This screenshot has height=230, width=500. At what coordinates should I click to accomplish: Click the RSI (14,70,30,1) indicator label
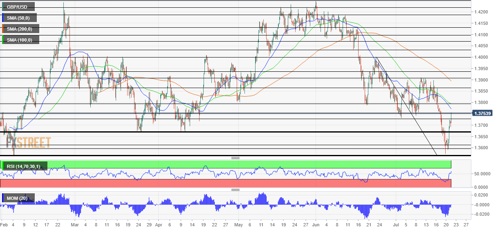tap(24, 166)
